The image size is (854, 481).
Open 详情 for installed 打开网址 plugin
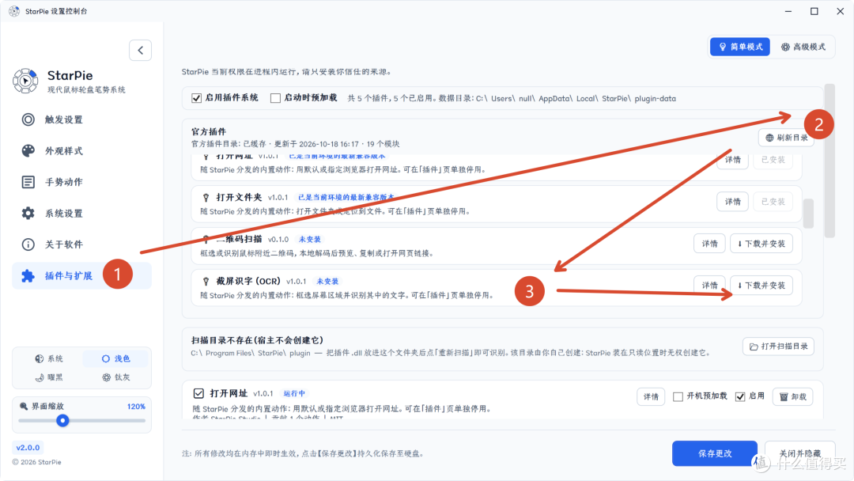[651, 396]
